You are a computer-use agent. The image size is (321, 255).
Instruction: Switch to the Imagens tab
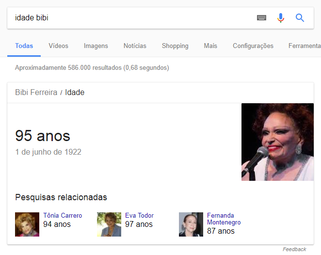pyautogui.click(x=96, y=46)
